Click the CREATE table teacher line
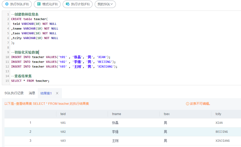The height and width of the screenshot is (147, 241). (29, 19)
